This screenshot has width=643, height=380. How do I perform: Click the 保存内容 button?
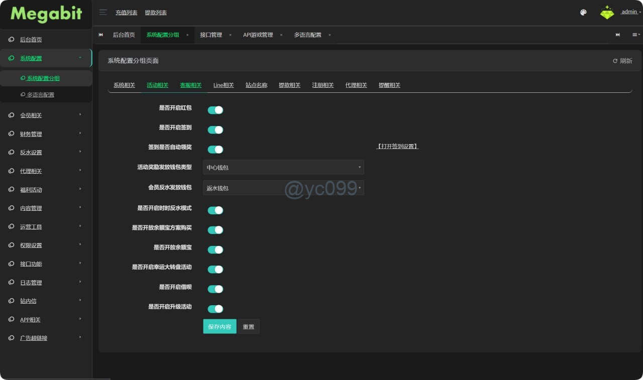[220, 327]
